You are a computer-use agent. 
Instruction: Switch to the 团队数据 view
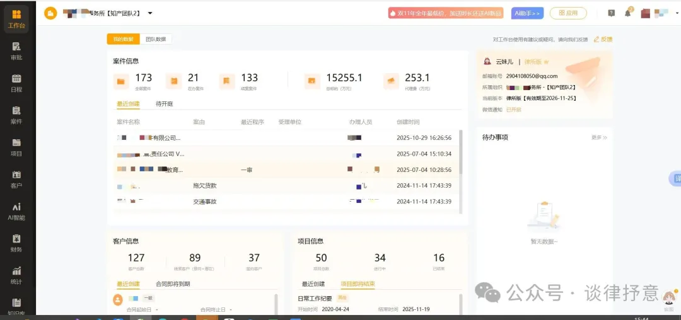(156, 39)
